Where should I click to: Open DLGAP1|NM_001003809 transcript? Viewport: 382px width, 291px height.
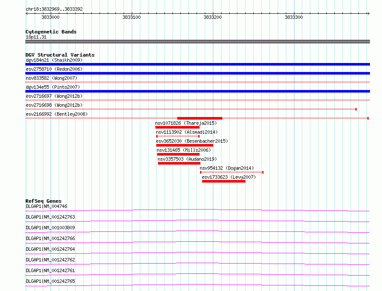point(50,228)
